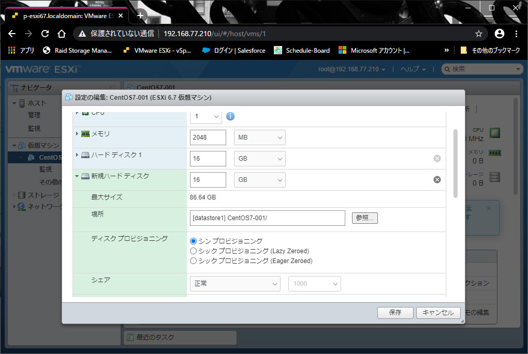Click 保存 to save the settings
Screen dimensions: 528x354
coord(395,313)
